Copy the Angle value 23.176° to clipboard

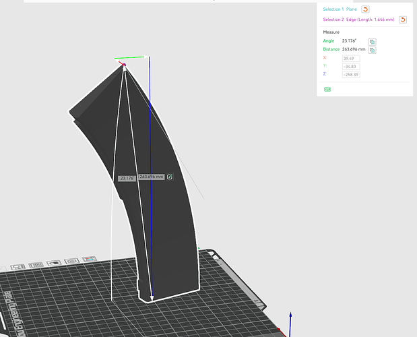pos(372,42)
